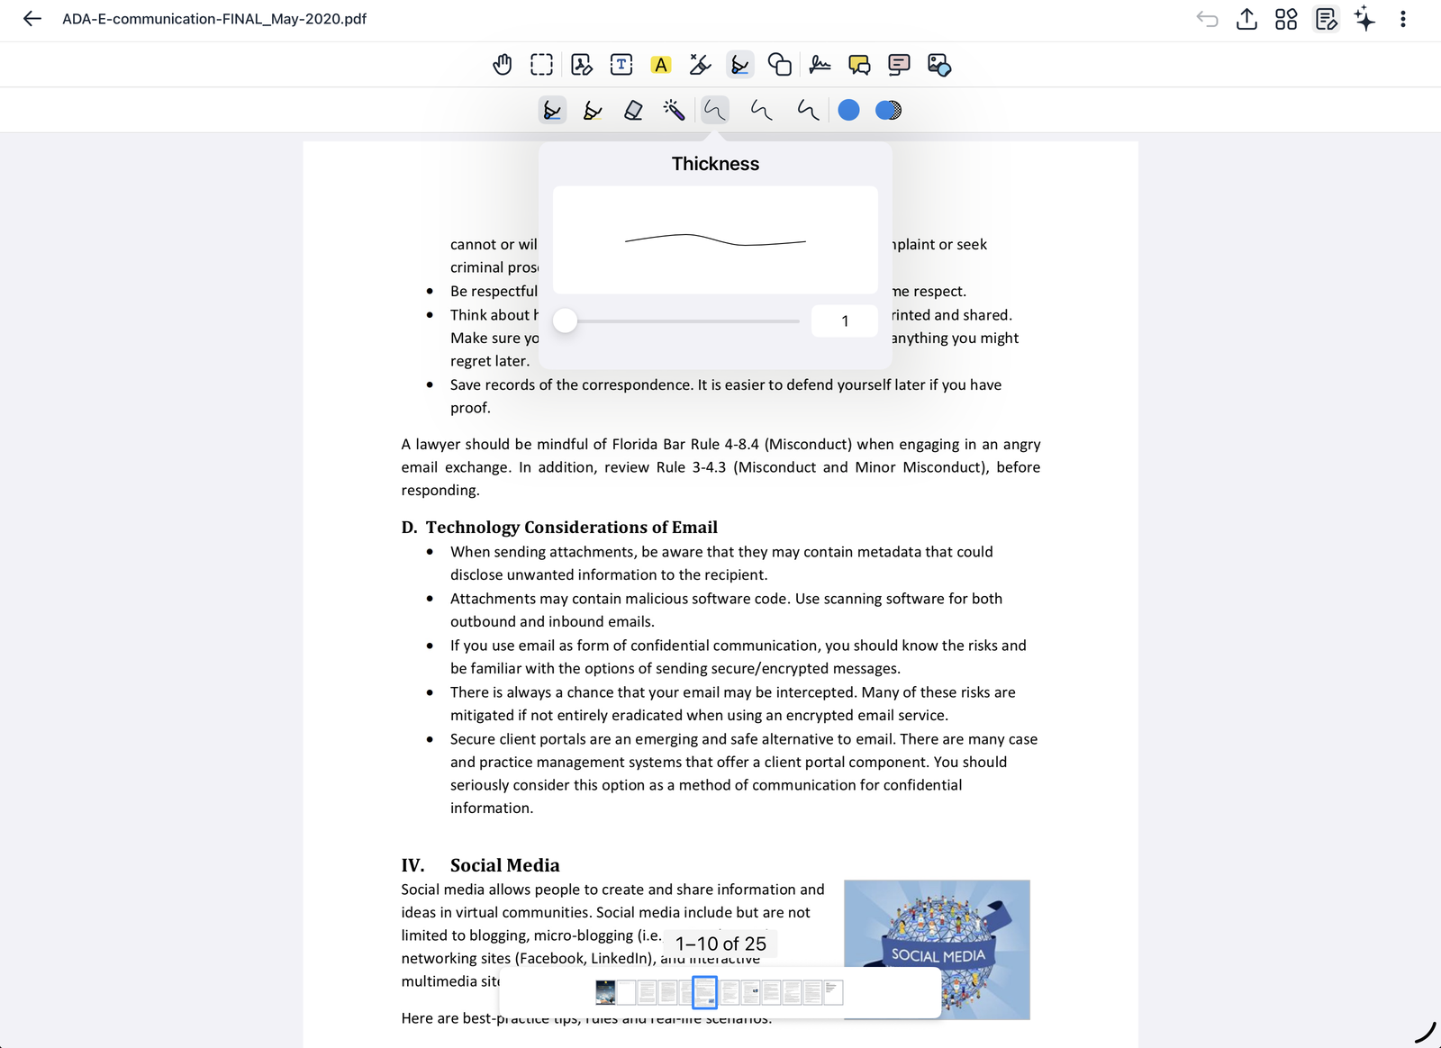This screenshot has width=1441, height=1048.
Task: Select the image stamp tool
Action: coord(938,65)
